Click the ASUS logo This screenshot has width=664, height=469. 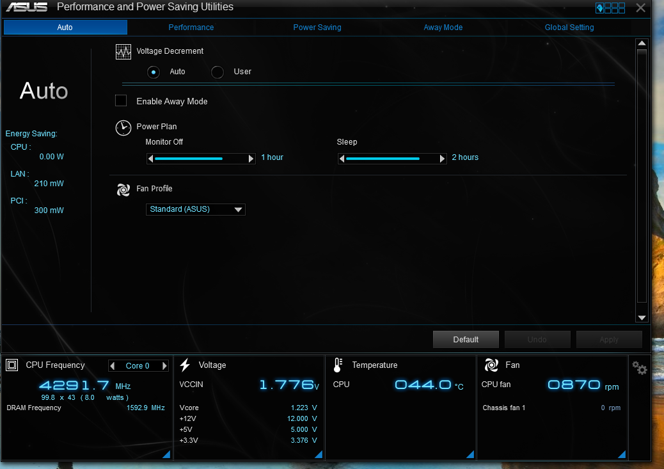pos(27,7)
